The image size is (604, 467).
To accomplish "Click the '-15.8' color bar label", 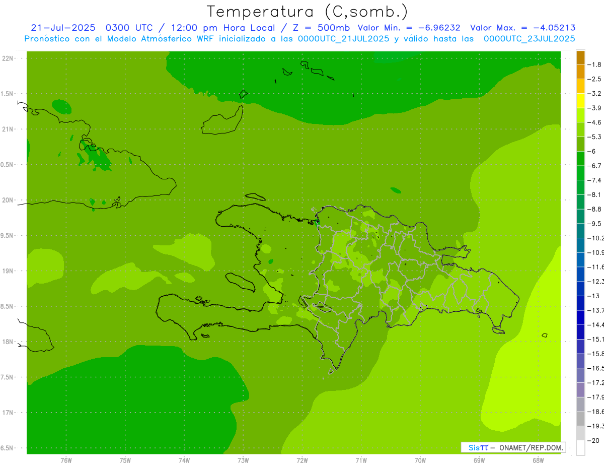I will [x=596, y=354].
